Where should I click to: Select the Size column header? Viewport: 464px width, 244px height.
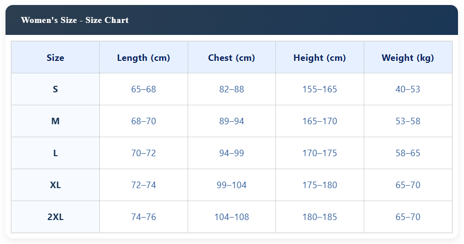tap(55, 58)
